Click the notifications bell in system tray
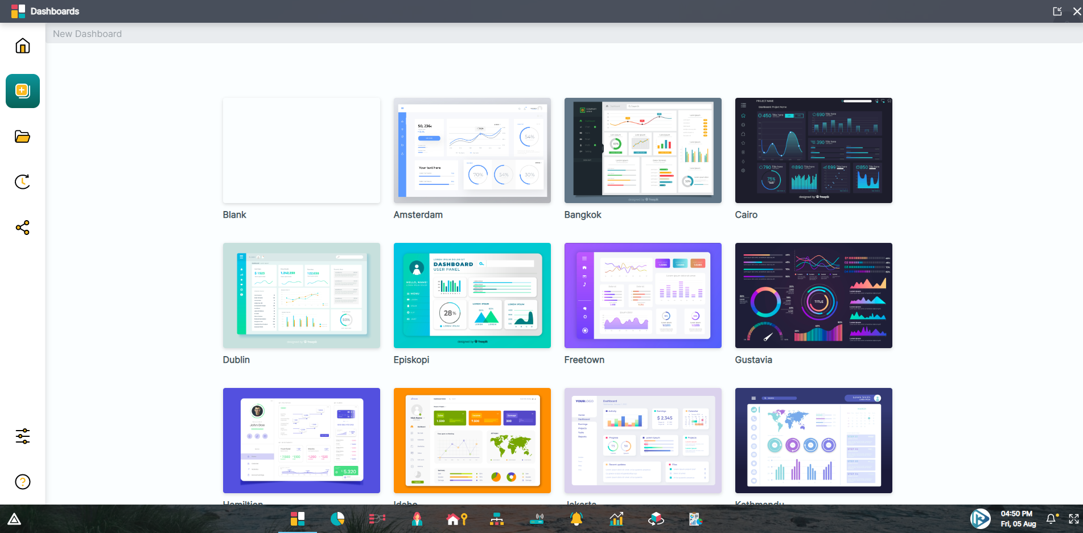This screenshot has width=1083, height=533. coord(1051,519)
